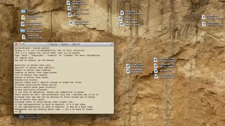Select the Creative Crash High Q ...ython icon

click(71, 22)
